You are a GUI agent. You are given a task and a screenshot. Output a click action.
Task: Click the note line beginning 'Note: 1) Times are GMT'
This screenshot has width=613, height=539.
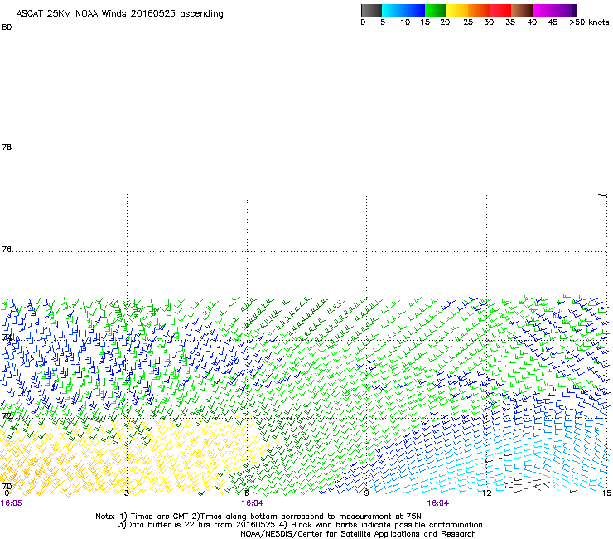tap(258, 517)
